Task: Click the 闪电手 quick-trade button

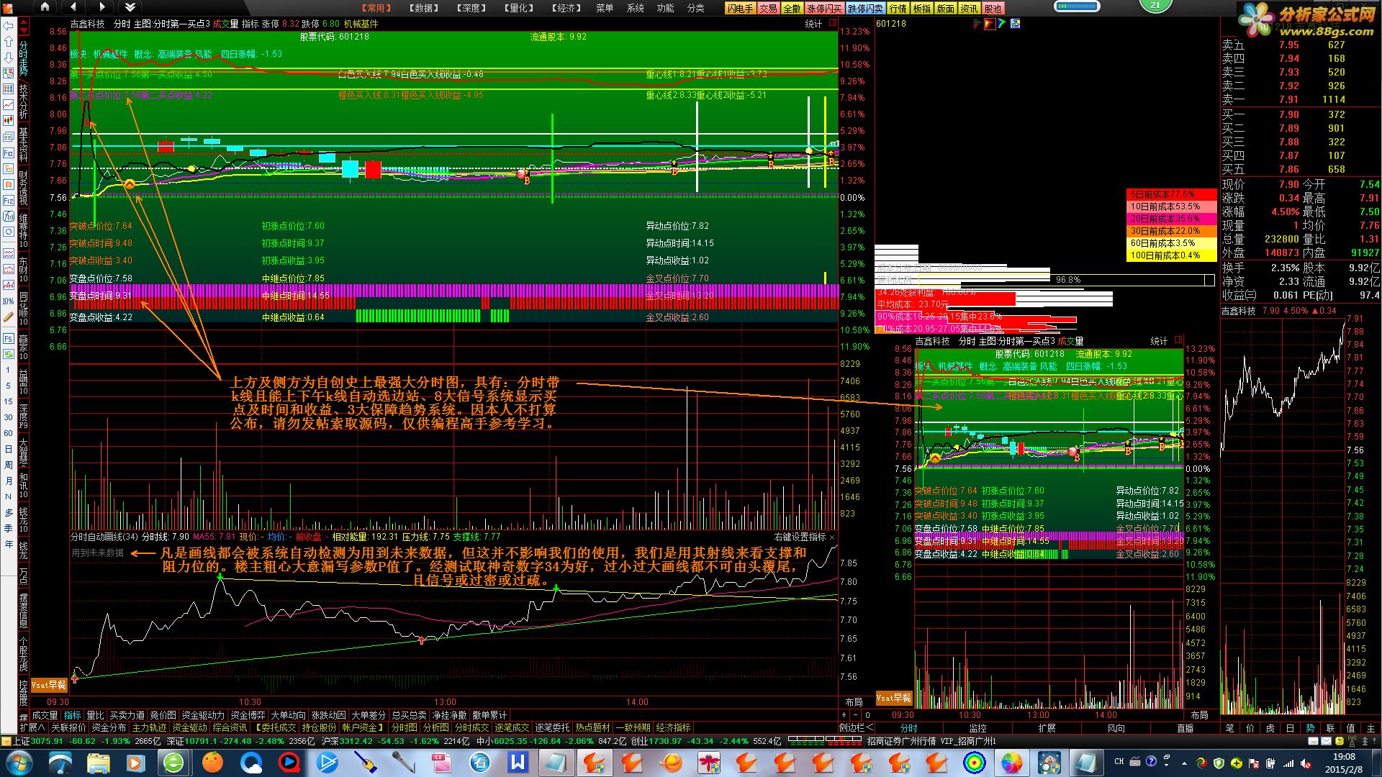Action: pyautogui.click(x=740, y=9)
